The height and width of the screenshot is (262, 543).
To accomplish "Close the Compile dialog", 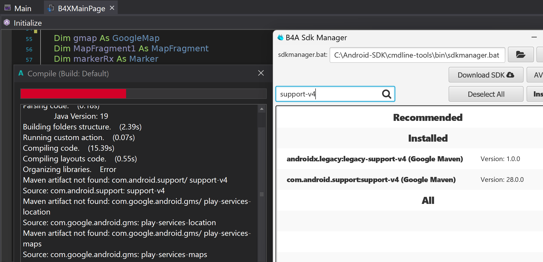I will click(x=261, y=73).
